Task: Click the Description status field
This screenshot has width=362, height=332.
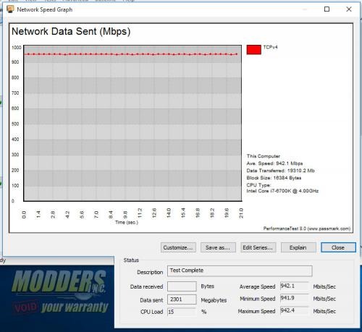Action: (240, 271)
